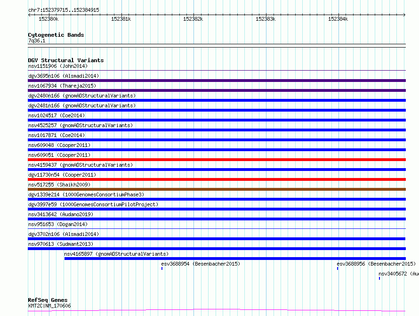Click the blue bar under dgv1339e214
The width and height of the screenshot is (419, 316).
(217, 199)
